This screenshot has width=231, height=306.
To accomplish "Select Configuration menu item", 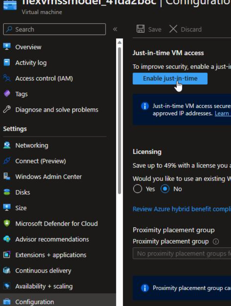I will point(58,301).
